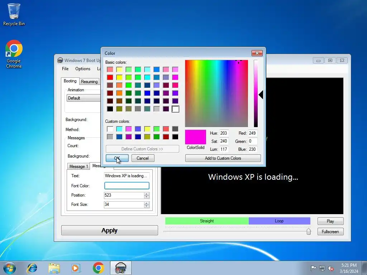The height and width of the screenshot is (275, 367).
Task: Click the Font Color box
Action: (127, 186)
